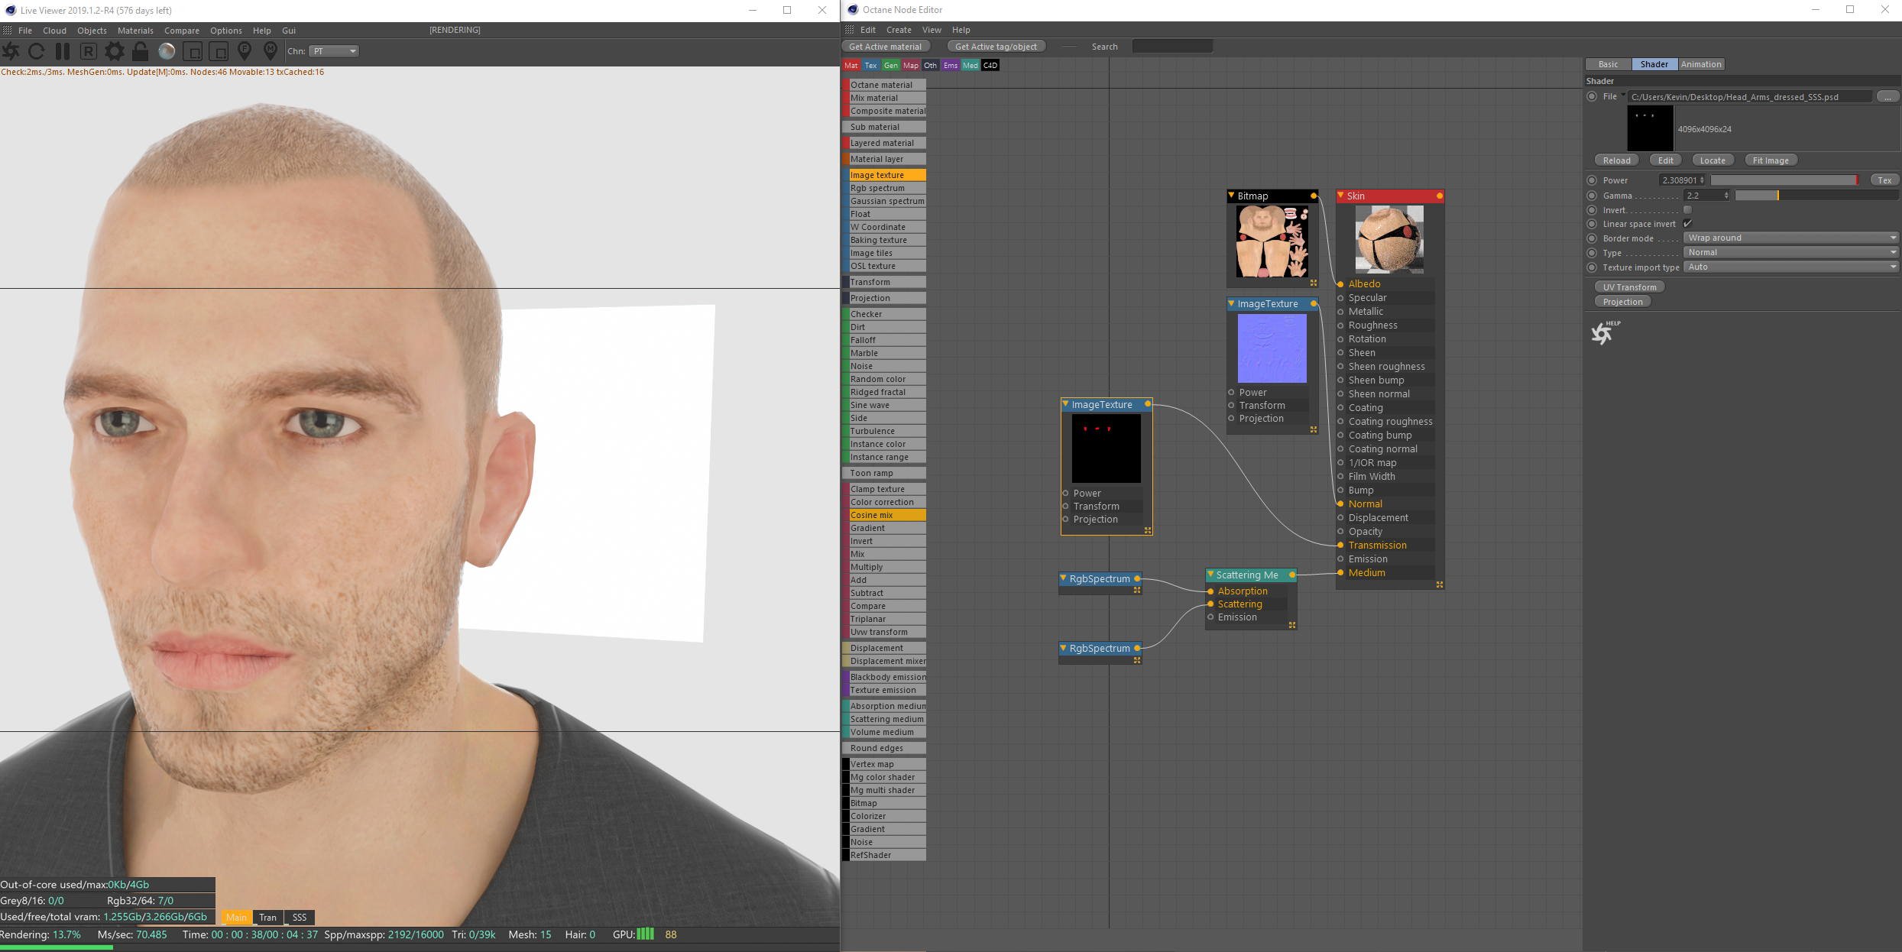
Task: Restart render with circular arrow icon
Action: 37,51
